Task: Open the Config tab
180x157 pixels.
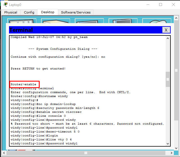Action: click(x=29, y=12)
